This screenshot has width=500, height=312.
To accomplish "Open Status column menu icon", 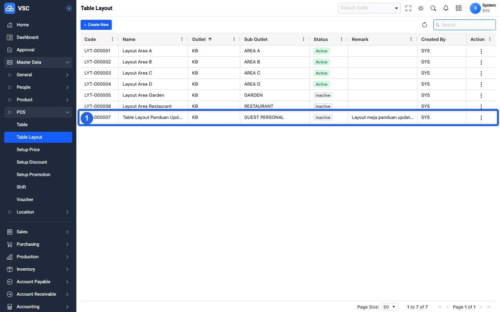I will [x=342, y=40].
